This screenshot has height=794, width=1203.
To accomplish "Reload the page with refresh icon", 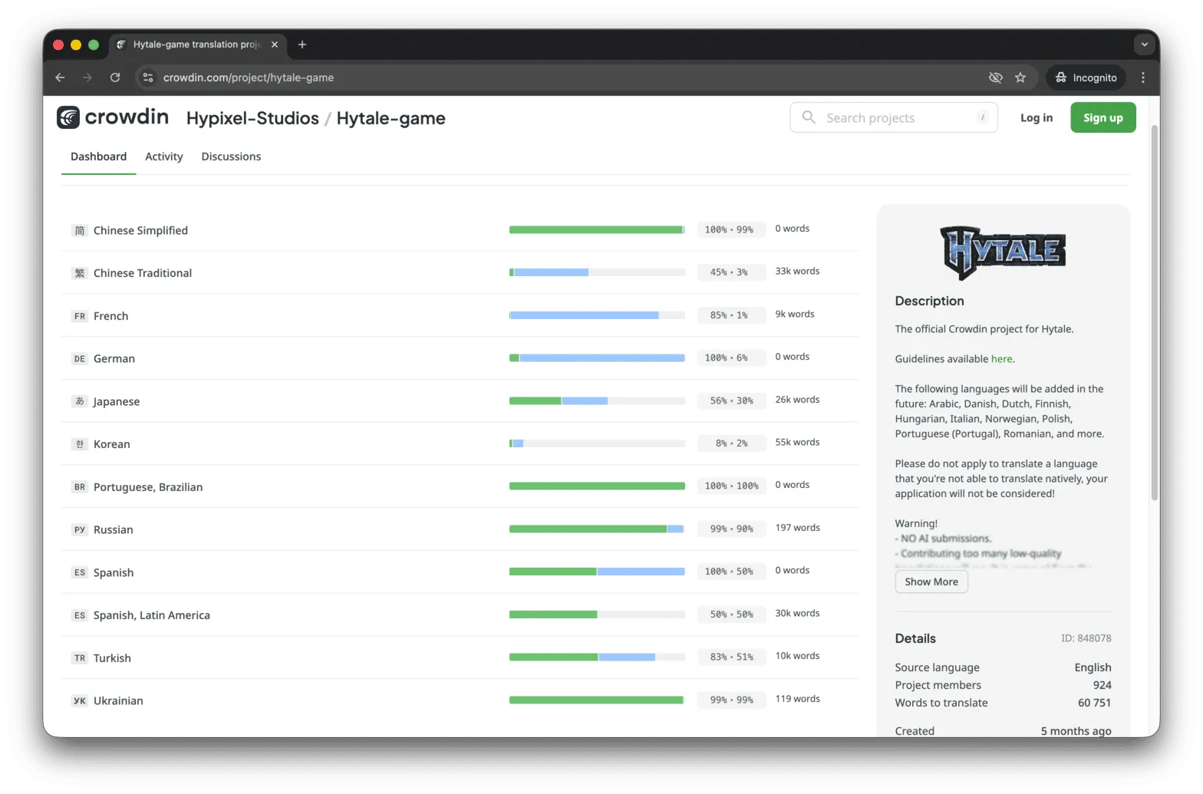I will [x=115, y=77].
